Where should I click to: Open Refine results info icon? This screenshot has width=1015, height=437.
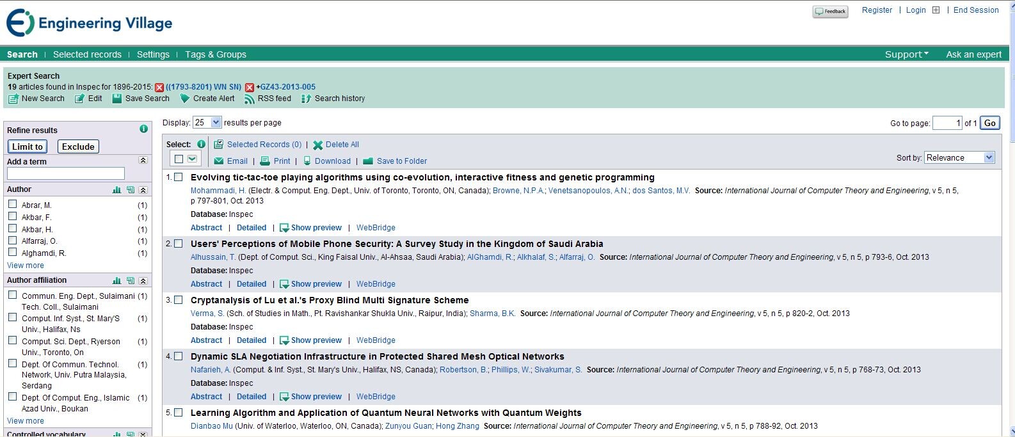(143, 129)
